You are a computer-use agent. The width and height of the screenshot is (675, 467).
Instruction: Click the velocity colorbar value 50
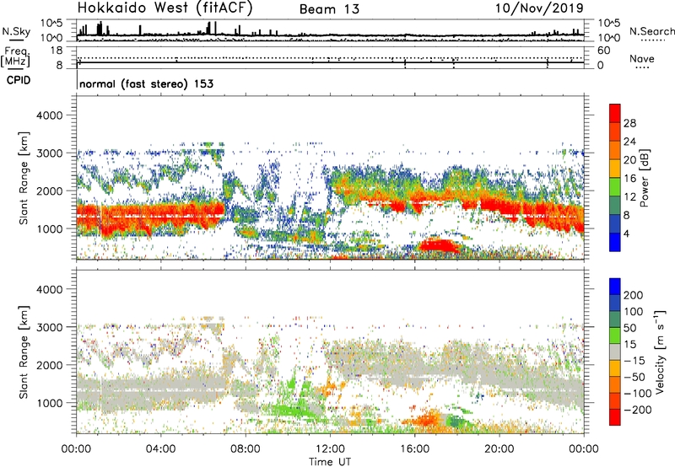629,328
